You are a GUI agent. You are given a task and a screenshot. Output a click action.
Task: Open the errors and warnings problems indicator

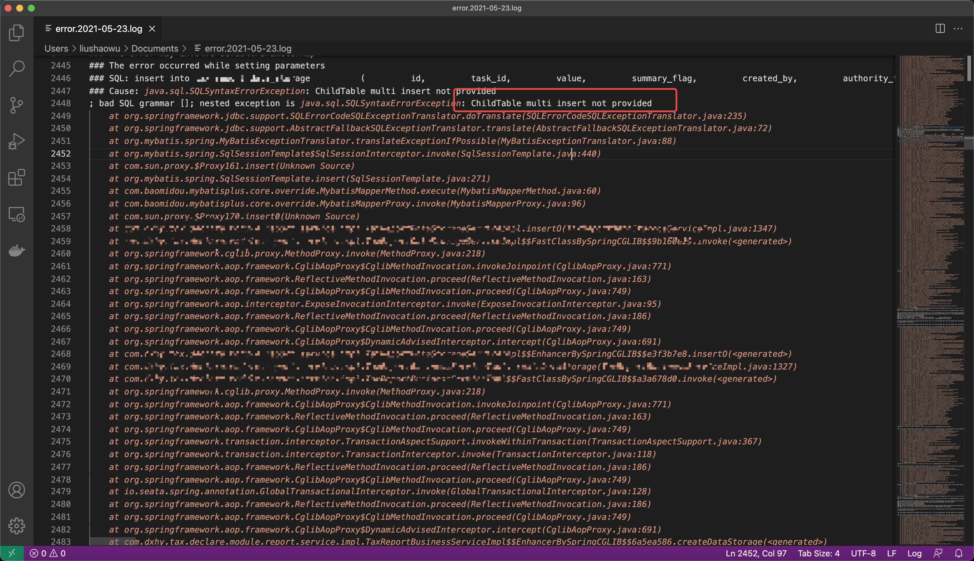(48, 553)
